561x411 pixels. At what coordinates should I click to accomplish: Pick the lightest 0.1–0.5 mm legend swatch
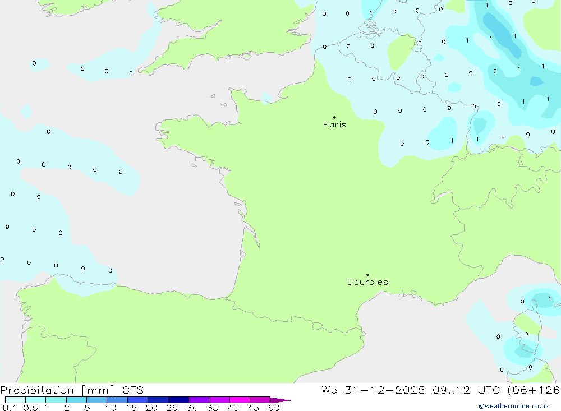[15, 400]
